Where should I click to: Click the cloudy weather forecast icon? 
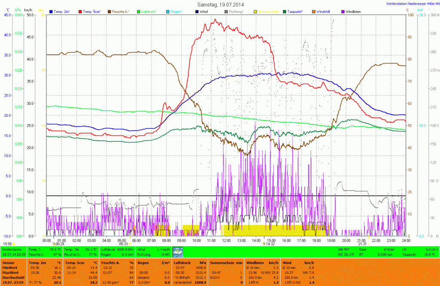(178, 253)
